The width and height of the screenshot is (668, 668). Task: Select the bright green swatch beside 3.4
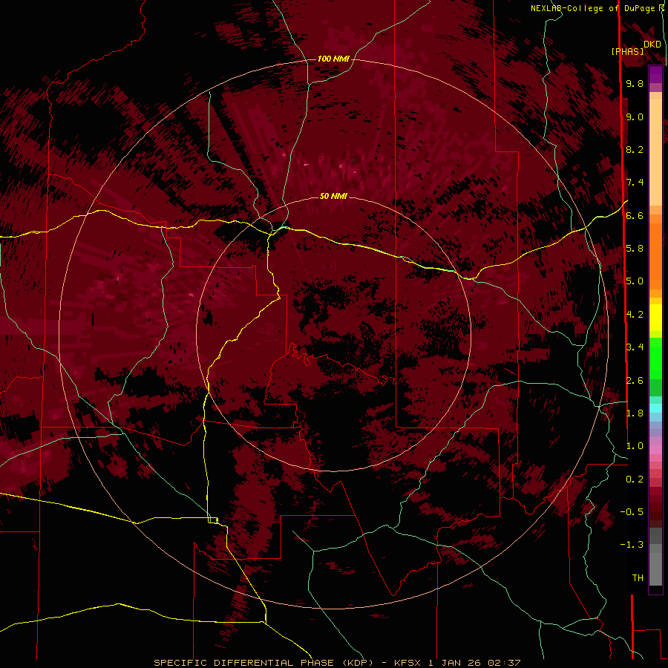click(x=655, y=357)
